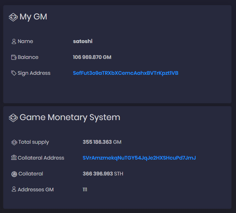Click the tag icon beside Sign Address
Viewport: 236px width, 213px height.
tap(14, 73)
